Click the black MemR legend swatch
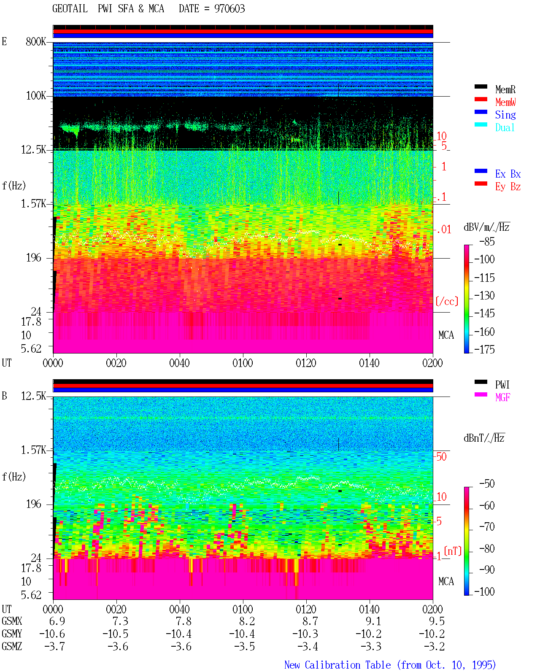This screenshot has width=540, height=672. pos(481,86)
